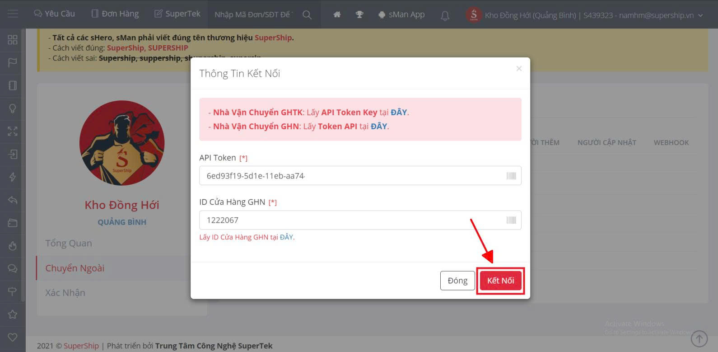Click the Kho Đồng Hới warehouse name
Viewport: 718px width, 352px height.
click(x=122, y=205)
